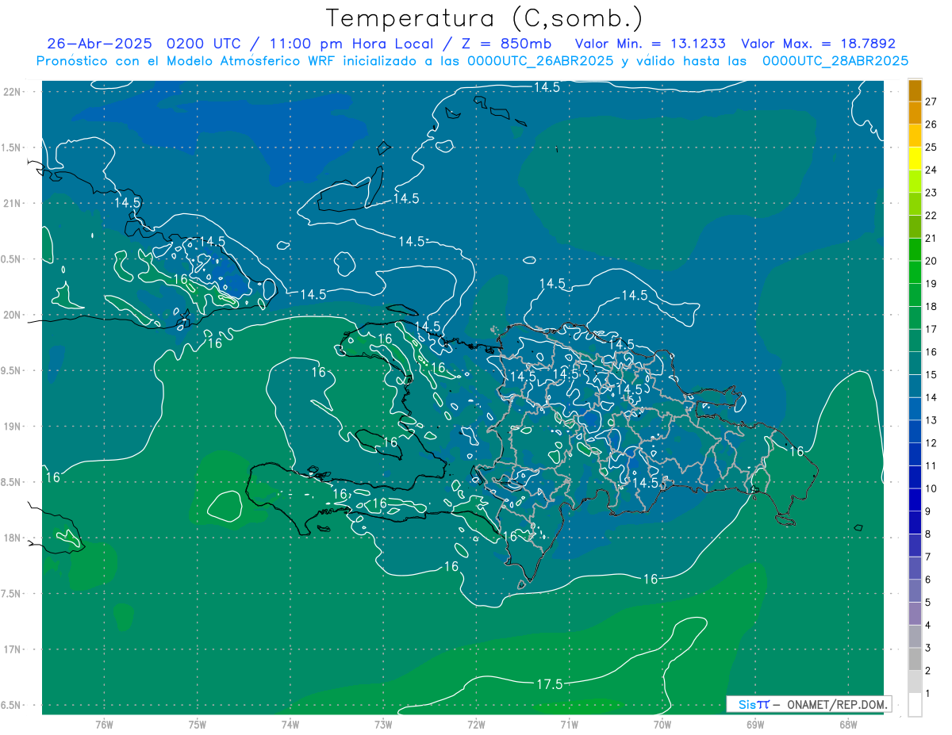Click the '27' value on color scale
952x735 pixels.
932,101
